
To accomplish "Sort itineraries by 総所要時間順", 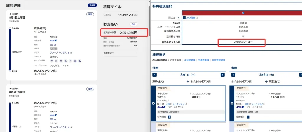I will [x=219, y=60].
